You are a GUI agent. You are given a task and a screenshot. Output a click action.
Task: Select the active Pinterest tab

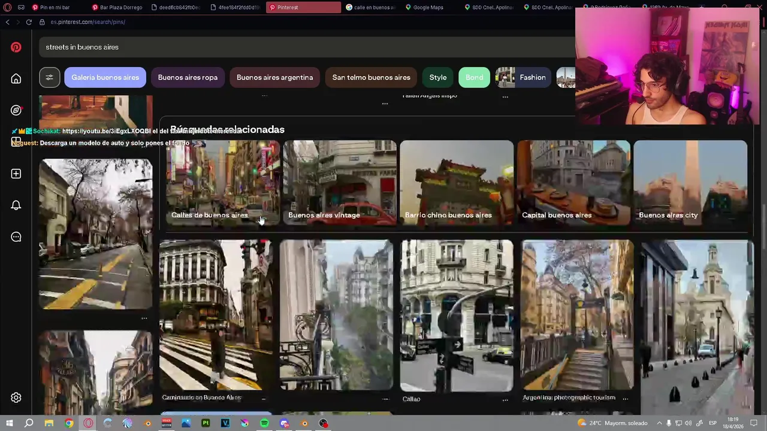304,7
